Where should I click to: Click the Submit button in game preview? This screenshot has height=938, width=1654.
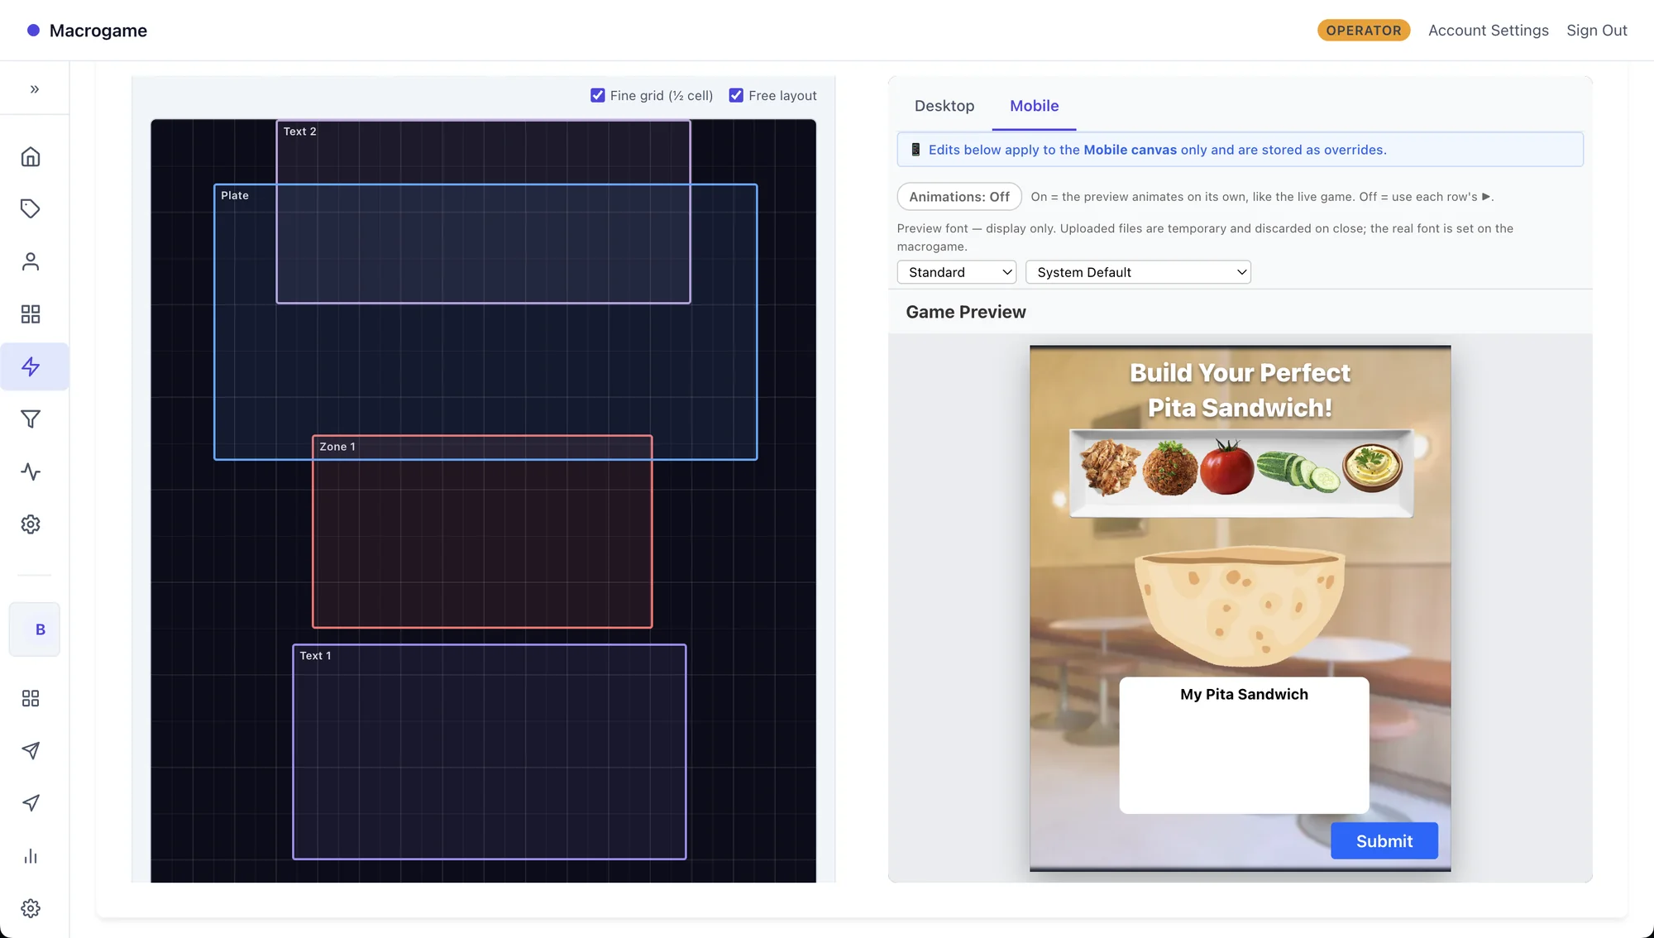pyautogui.click(x=1384, y=841)
